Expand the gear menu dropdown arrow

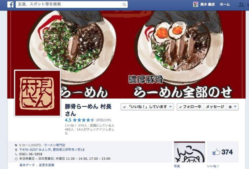click(235, 107)
